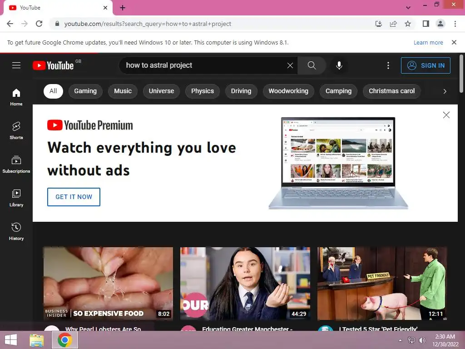Click Learn more link in update bar
Image resolution: width=465 pixels, height=349 pixels.
pyautogui.click(x=428, y=42)
